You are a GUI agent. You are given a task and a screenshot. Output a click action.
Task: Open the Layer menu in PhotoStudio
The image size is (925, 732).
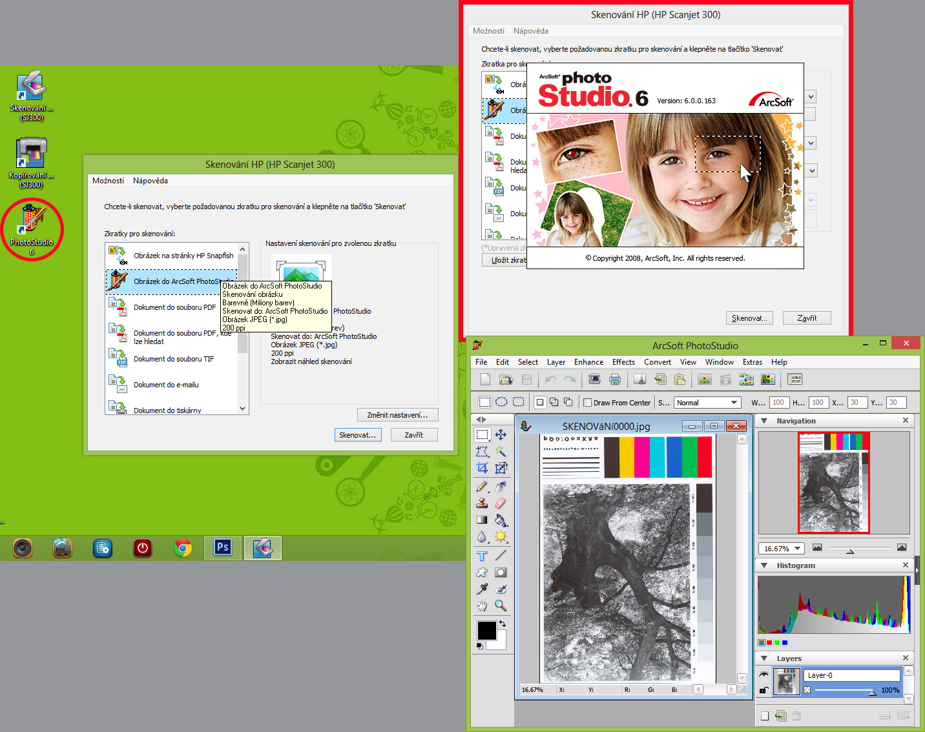click(x=556, y=362)
